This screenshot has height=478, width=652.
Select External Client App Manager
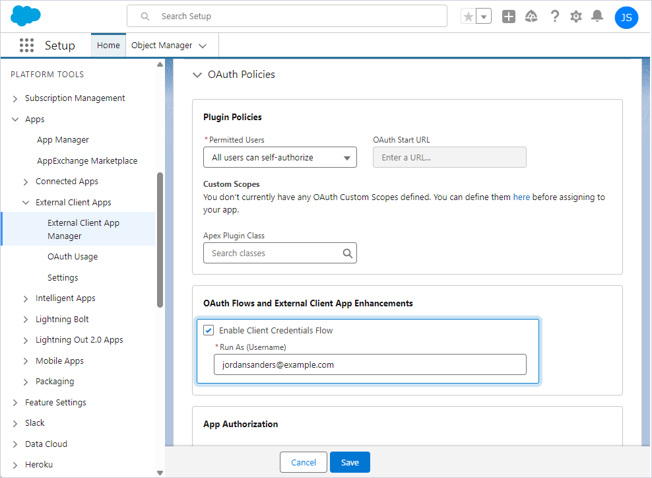pyautogui.click(x=79, y=229)
